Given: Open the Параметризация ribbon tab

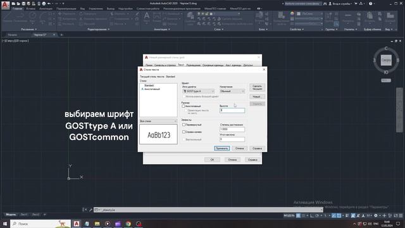Looking at the screenshot, I should coord(66,8).
